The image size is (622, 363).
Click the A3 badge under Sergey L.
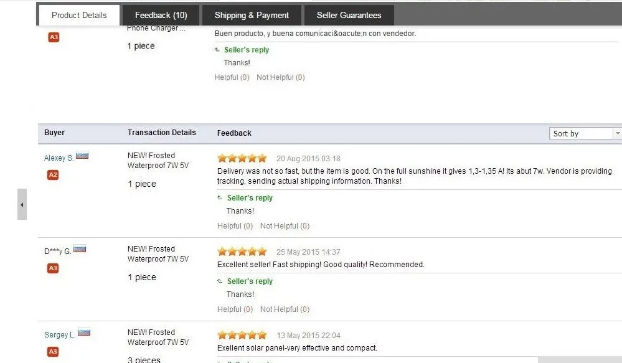click(53, 352)
